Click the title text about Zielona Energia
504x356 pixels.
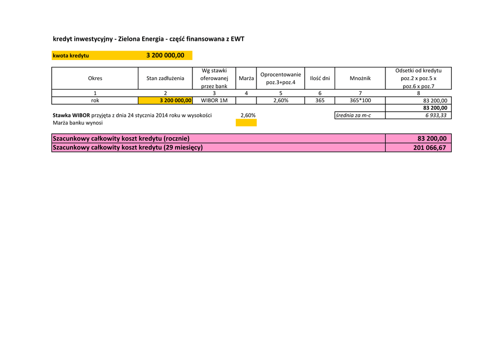pyautogui.click(x=148, y=39)
